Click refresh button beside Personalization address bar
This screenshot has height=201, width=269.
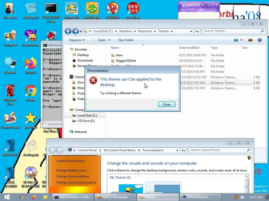click(x=183, y=150)
